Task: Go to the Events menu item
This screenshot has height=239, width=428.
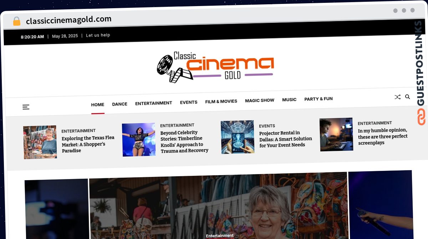Action: [189, 102]
